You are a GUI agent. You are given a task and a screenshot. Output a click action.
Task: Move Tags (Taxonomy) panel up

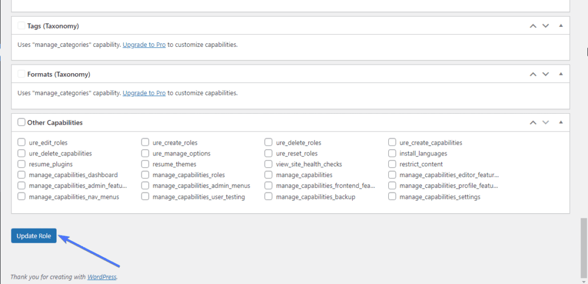533,26
